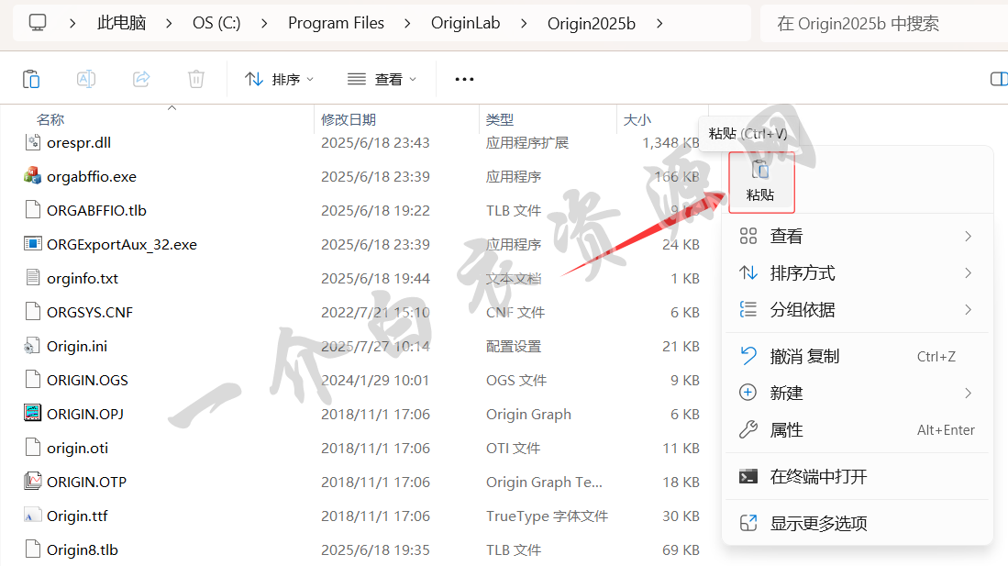Screen dimensions: 1008x566
Task: Toggle the details pane icon at far right
Action: pyautogui.click(x=999, y=79)
